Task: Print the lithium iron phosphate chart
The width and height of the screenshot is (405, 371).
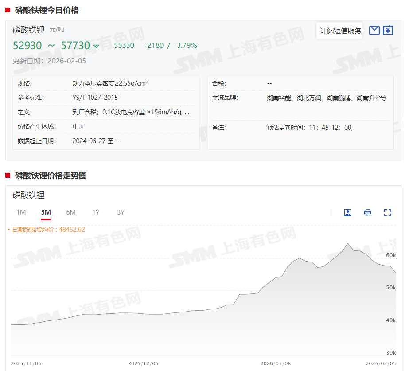Action: [368, 212]
